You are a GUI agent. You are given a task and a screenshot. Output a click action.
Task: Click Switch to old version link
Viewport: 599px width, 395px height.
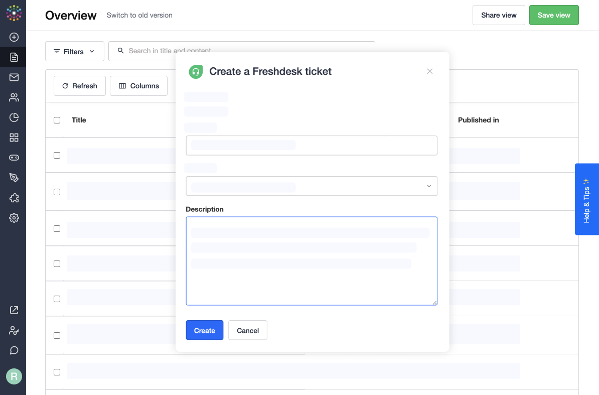[x=139, y=15]
